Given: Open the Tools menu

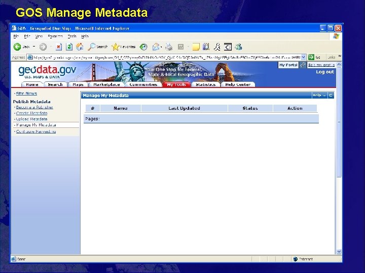Looking at the screenshot, I should tap(72, 36).
